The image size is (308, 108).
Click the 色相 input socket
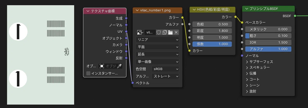(x=190, y=24)
